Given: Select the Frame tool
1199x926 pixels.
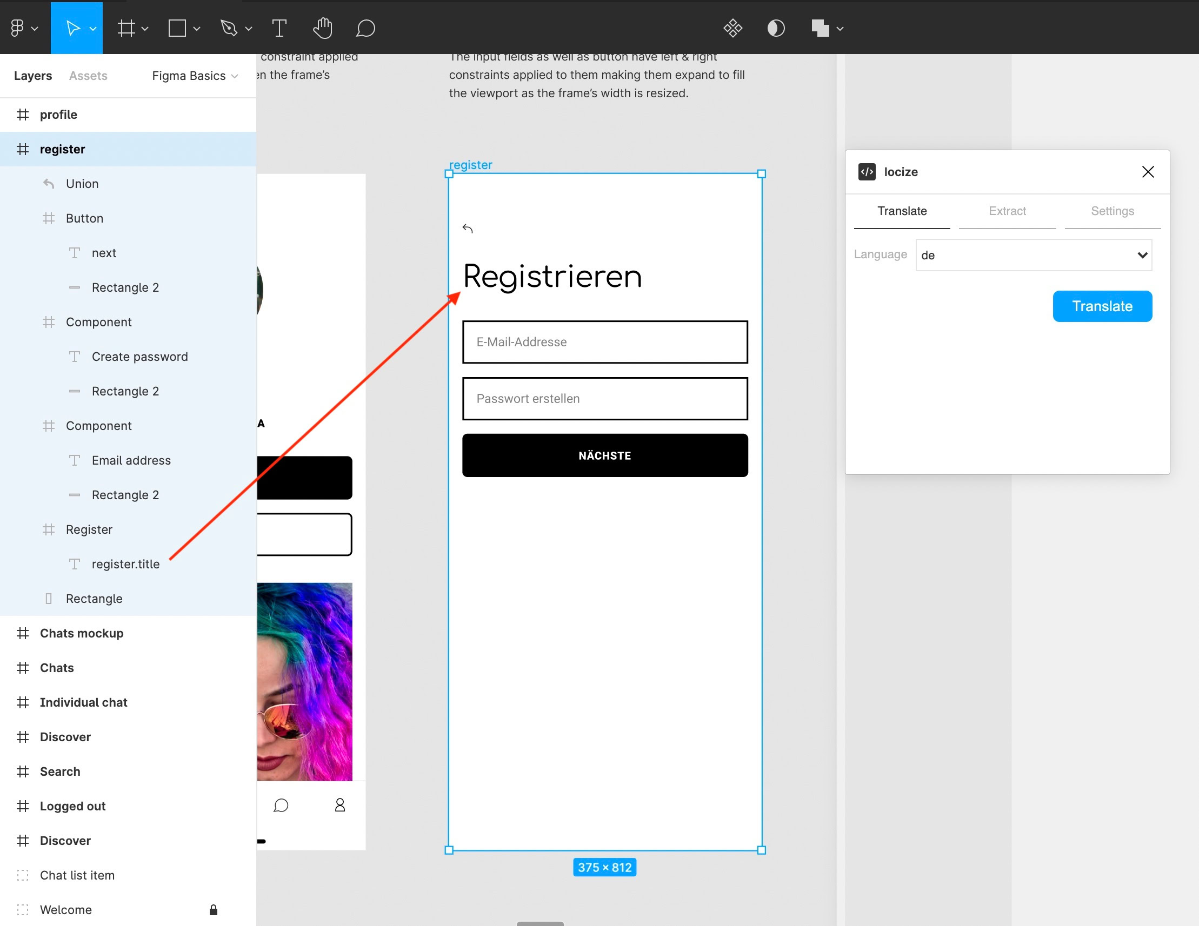Looking at the screenshot, I should (x=126, y=28).
